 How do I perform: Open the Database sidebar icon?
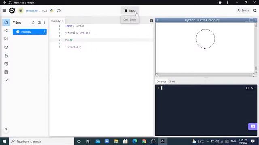(x=6, y=72)
